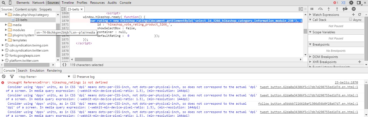Collapse the index.php/shop/category folder

(6, 15)
